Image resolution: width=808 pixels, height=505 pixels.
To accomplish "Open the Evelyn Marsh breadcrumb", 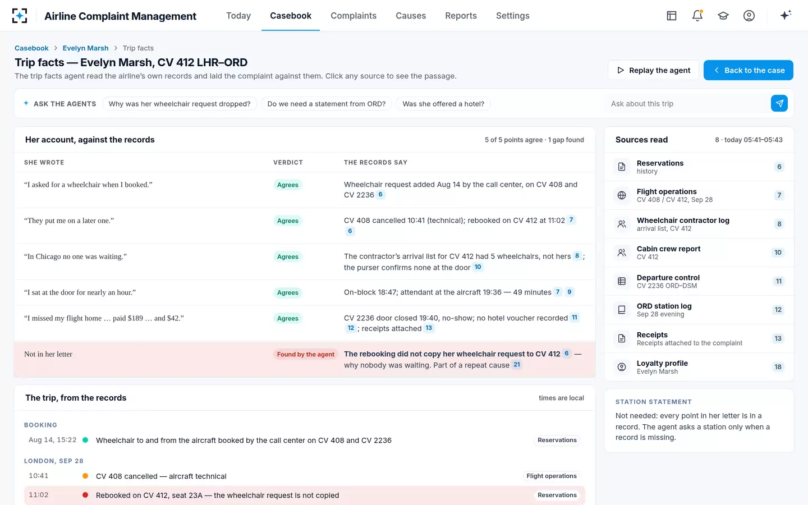I will 86,48.
